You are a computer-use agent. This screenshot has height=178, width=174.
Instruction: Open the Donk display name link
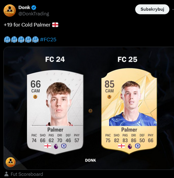point(24,8)
